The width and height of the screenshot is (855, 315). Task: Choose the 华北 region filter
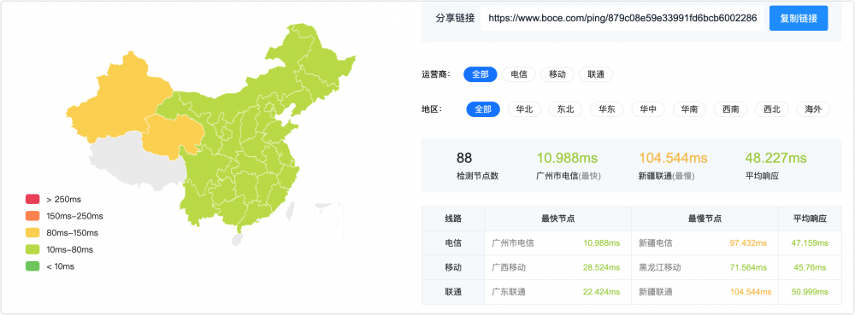[524, 109]
